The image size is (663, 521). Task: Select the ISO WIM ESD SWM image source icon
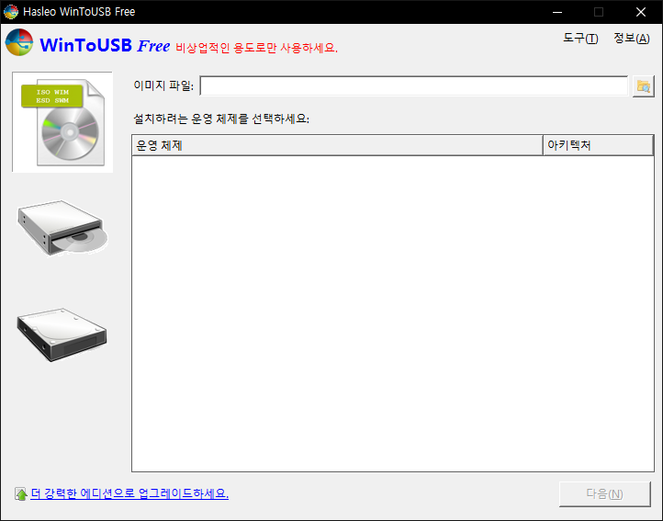coord(62,122)
